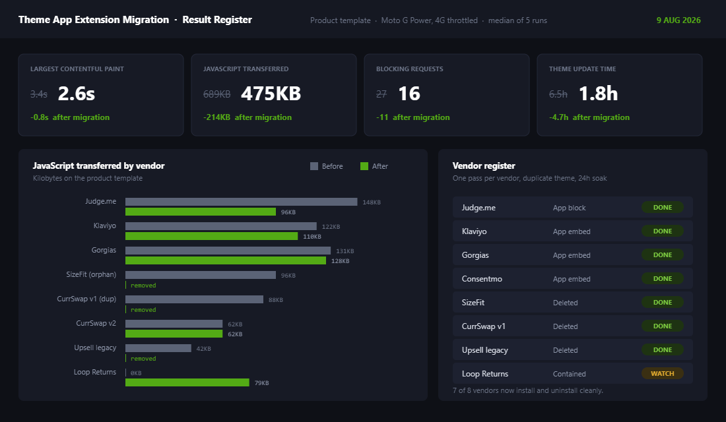Screen dimensions: 726x422
Task: Click the CurrSwap v1 (dup) before bar 88KB
Action: [195, 299]
